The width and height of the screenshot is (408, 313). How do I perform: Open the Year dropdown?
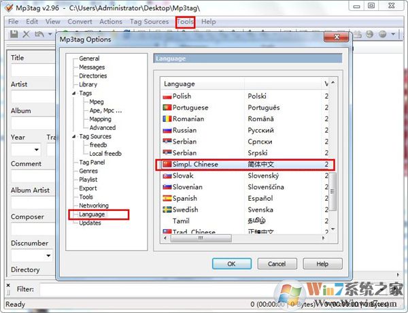35,149
